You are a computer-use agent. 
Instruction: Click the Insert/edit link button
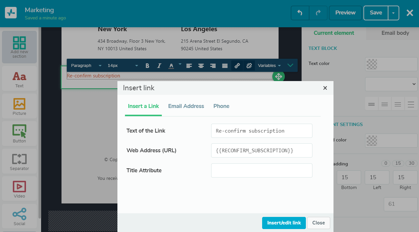(x=284, y=223)
